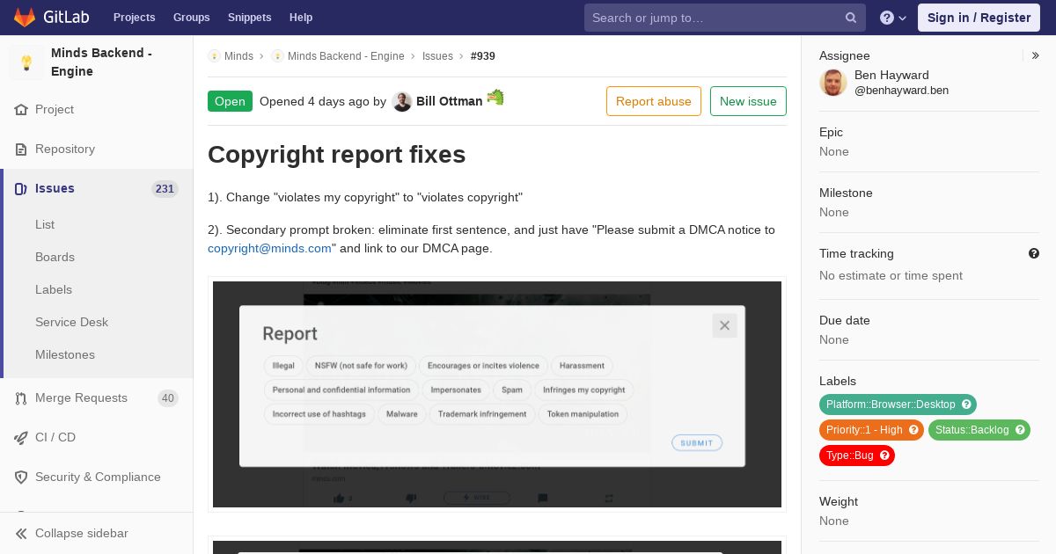Click the Status::Backlog label
The image size is (1056, 554).
click(972, 430)
